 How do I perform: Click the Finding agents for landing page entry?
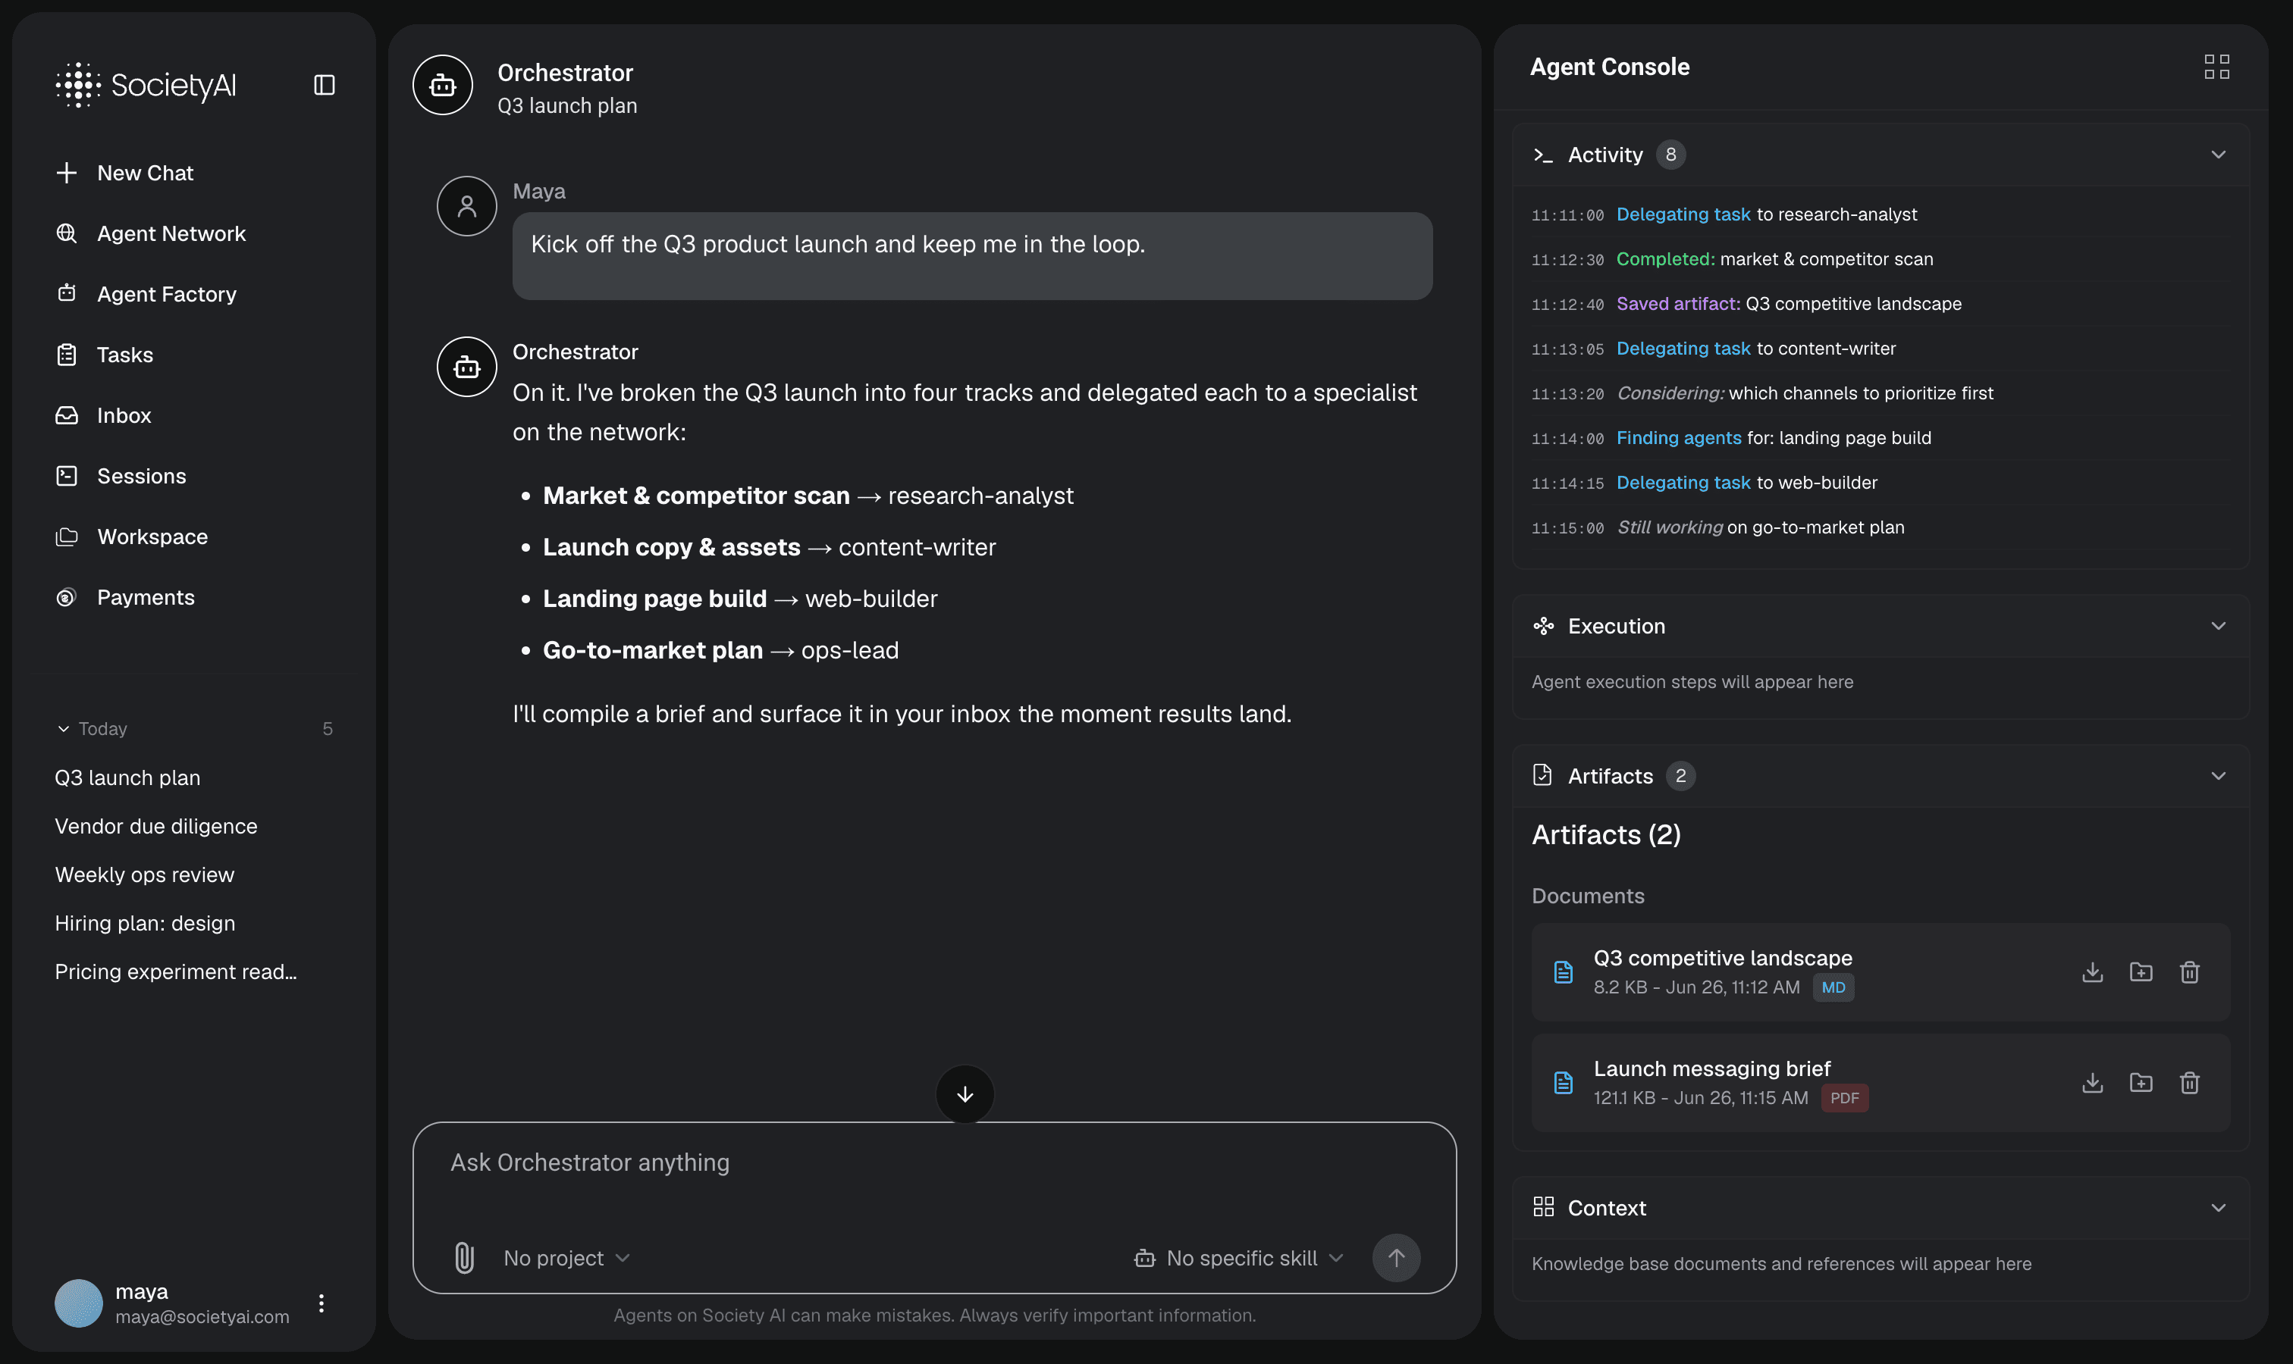[x=1881, y=439]
